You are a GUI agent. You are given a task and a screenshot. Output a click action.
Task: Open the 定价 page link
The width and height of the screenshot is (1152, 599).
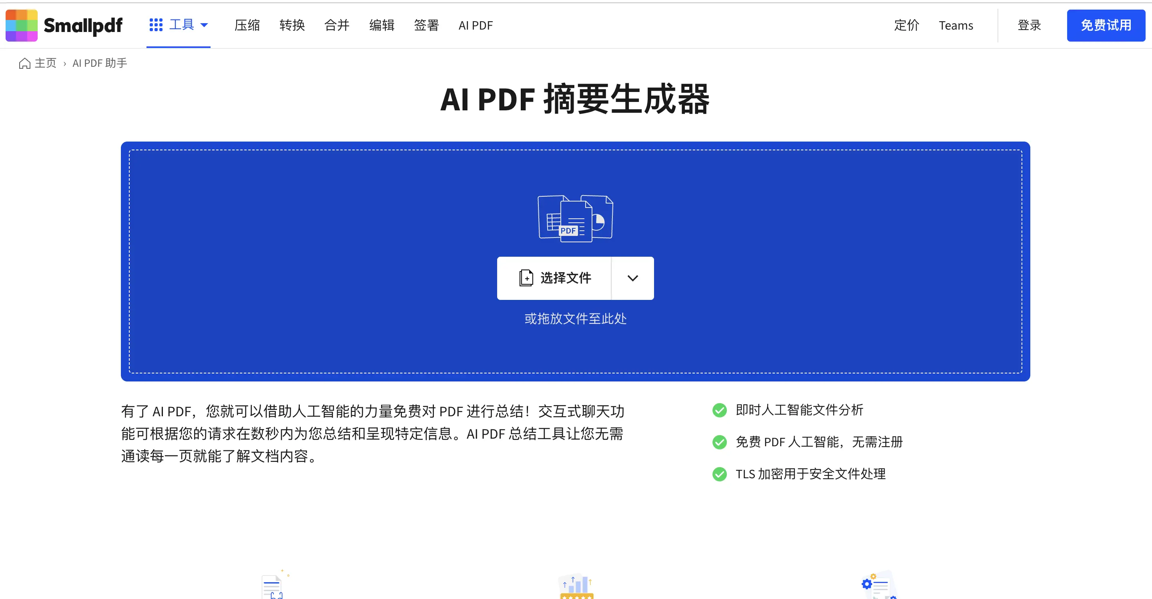pyautogui.click(x=906, y=26)
